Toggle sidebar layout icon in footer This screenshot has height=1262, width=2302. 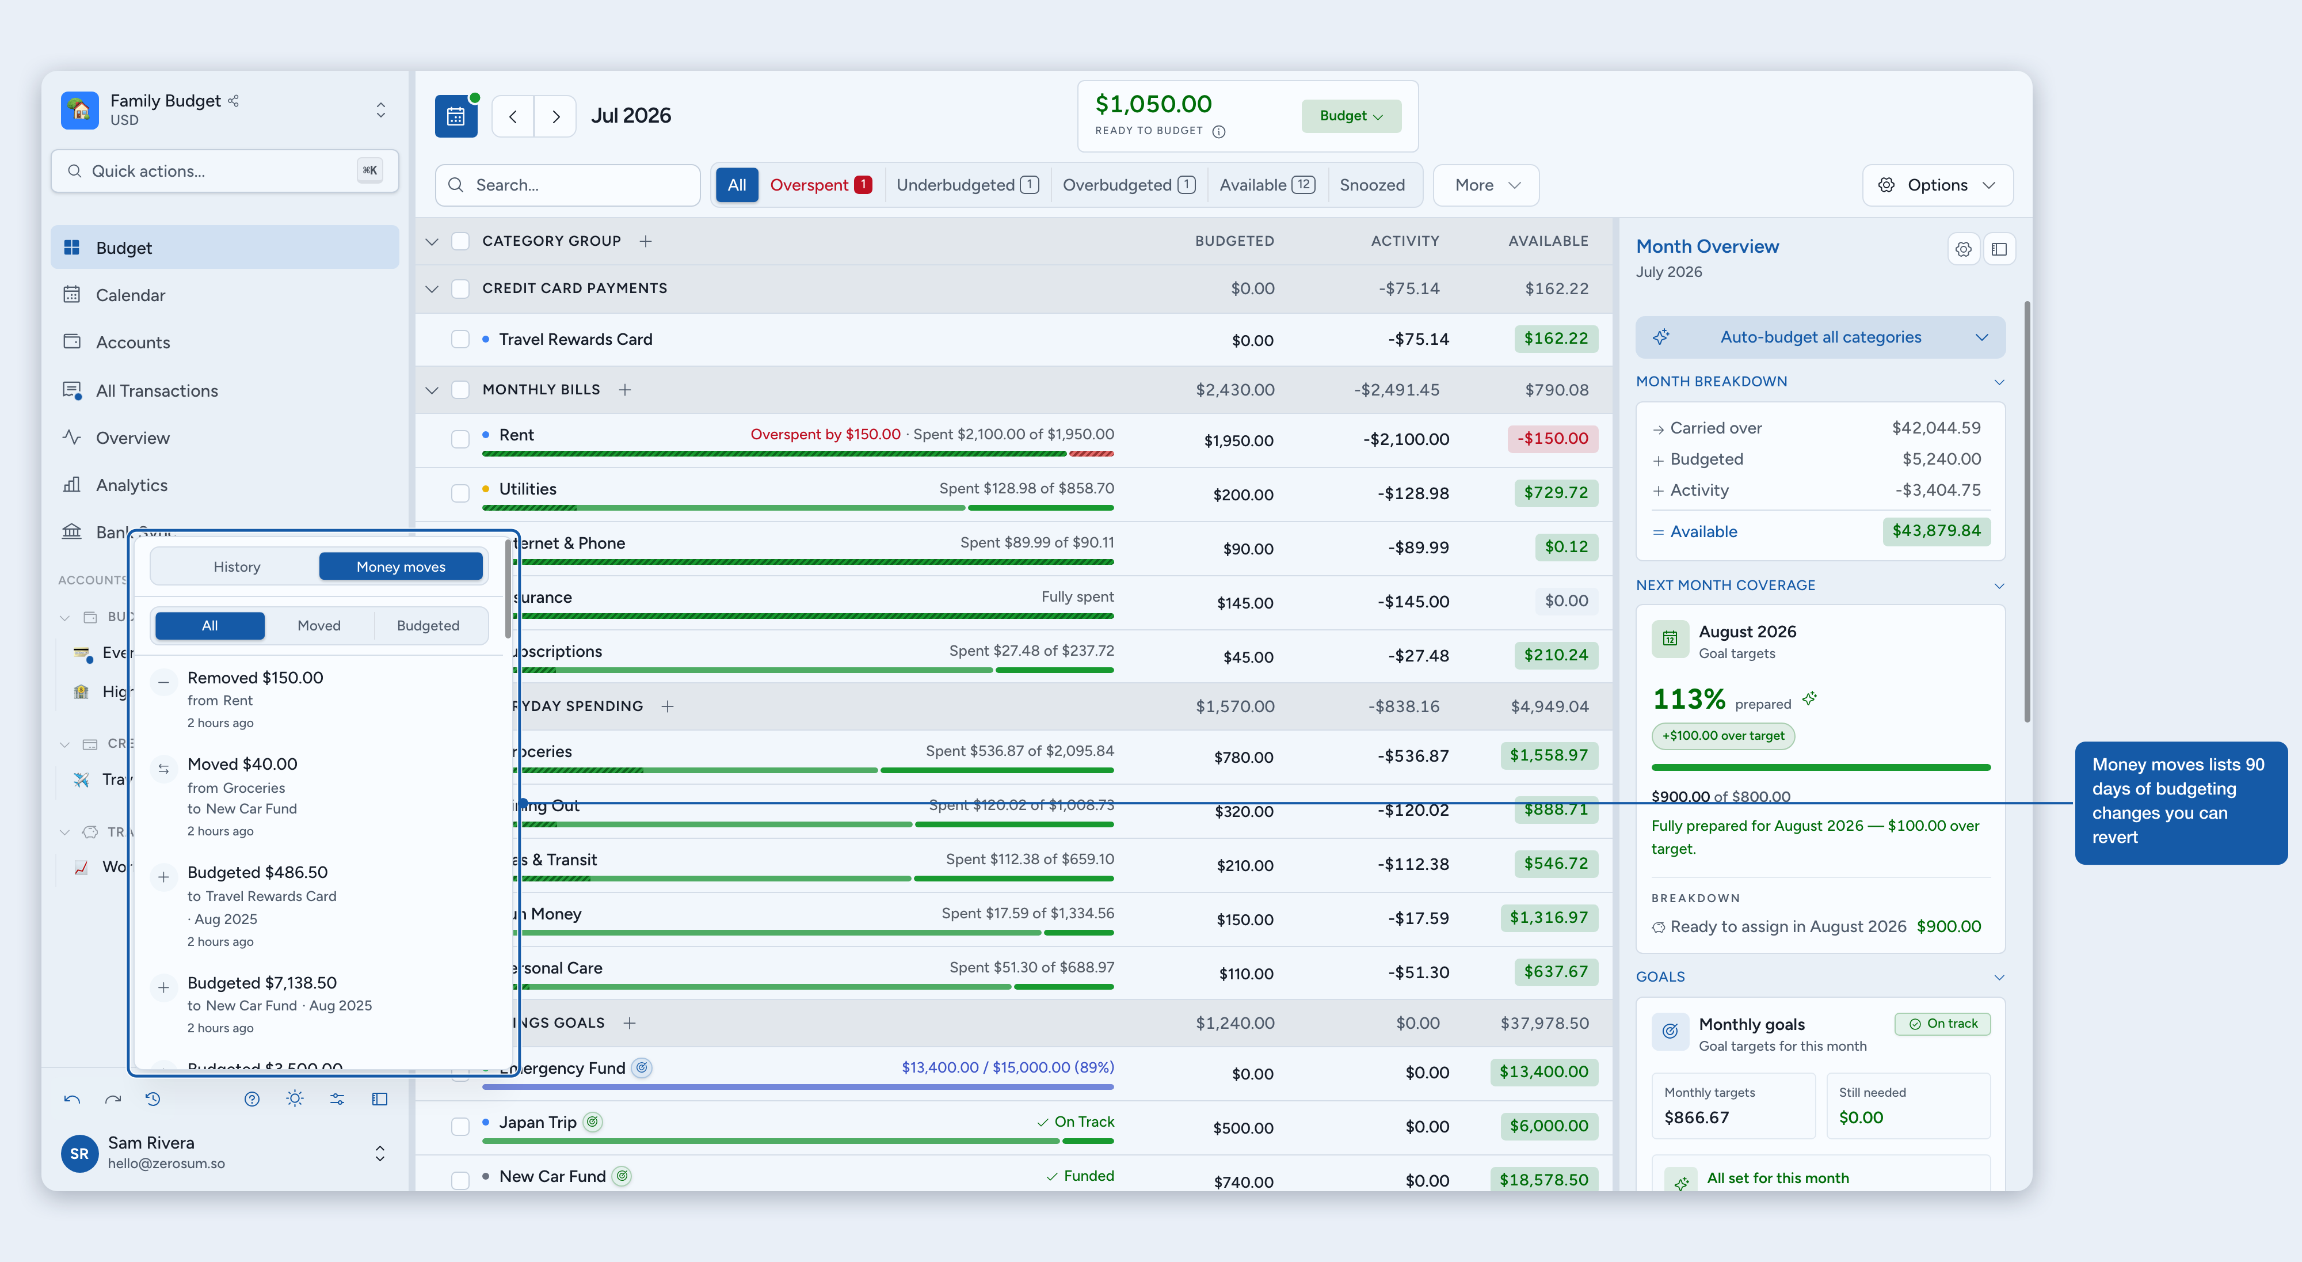click(380, 1099)
